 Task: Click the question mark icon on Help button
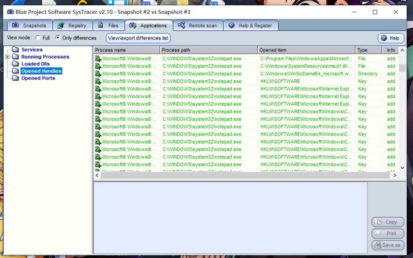[384, 38]
